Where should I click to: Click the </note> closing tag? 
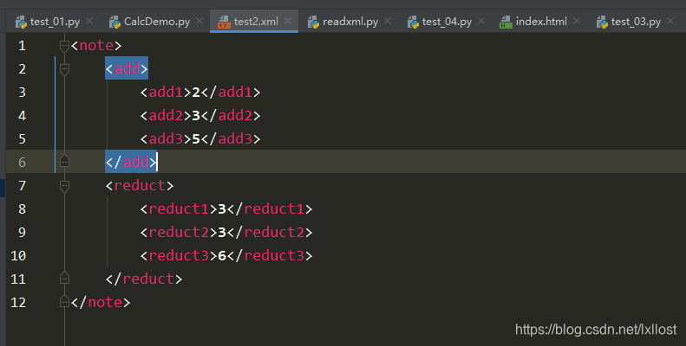click(101, 302)
